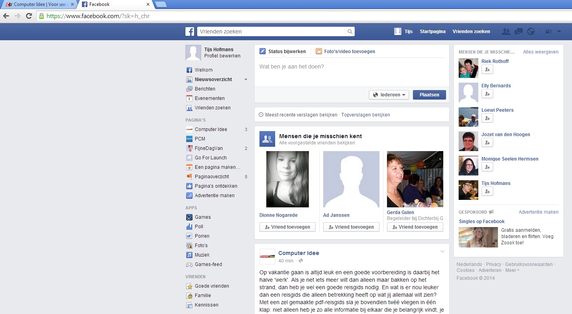
Task: Open Poll app icon
Action: click(189, 227)
